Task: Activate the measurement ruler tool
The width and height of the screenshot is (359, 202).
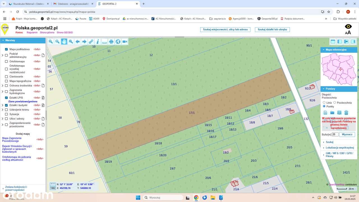Action: pos(105,42)
